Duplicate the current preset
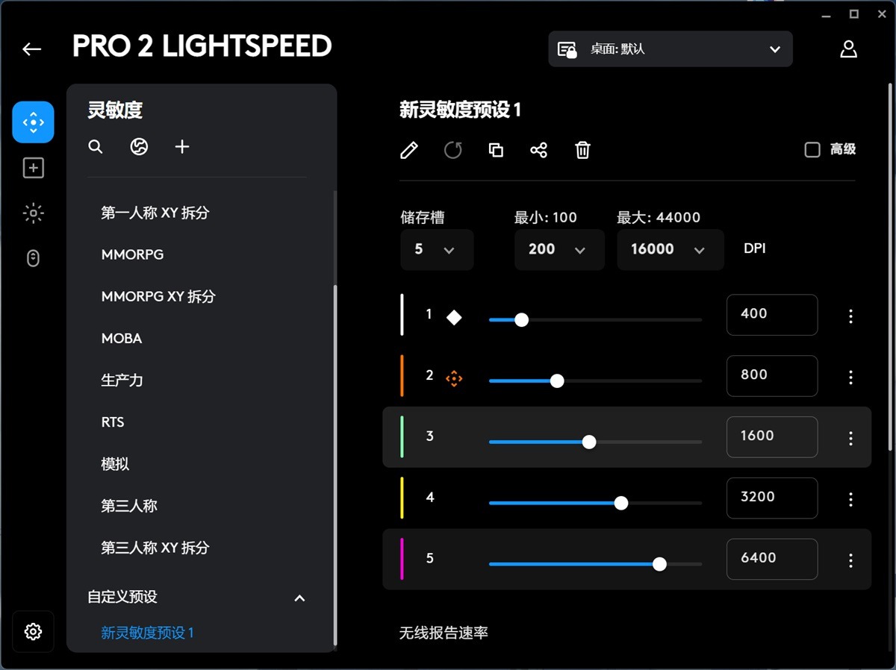Screen dimensions: 896x670 click(496, 151)
